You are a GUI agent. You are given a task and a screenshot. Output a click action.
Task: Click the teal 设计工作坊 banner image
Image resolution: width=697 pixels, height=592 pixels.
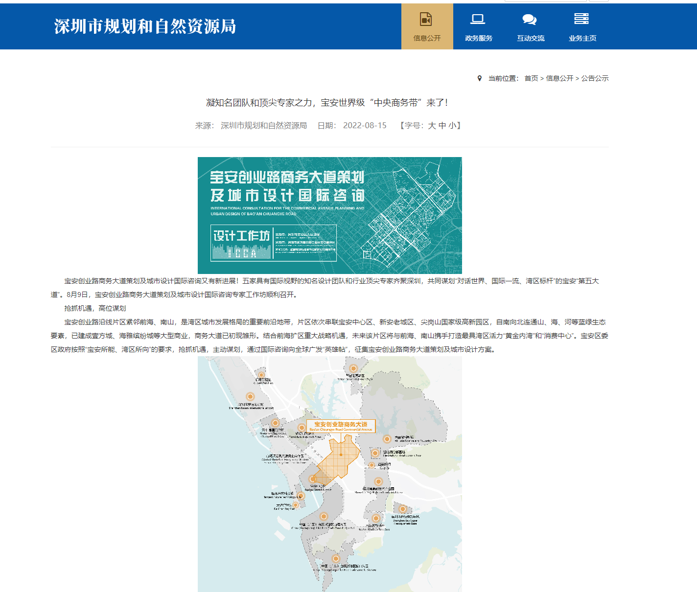tap(329, 215)
